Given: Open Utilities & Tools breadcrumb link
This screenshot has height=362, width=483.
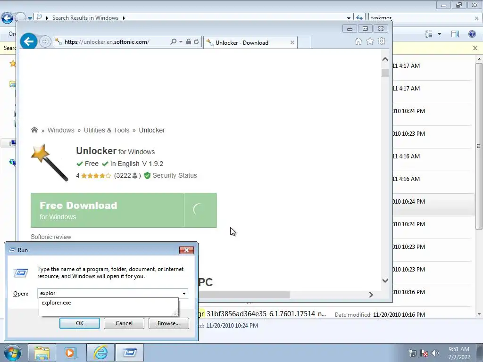Looking at the screenshot, I should tap(107, 130).
